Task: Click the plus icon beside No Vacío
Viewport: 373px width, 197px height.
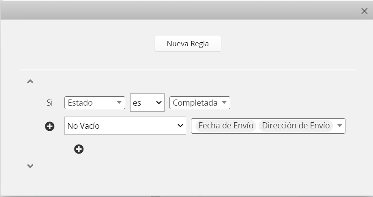Action: [49, 126]
